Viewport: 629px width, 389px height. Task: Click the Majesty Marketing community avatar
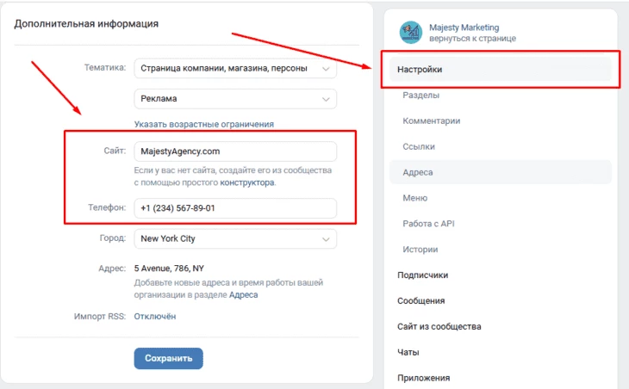pos(411,33)
